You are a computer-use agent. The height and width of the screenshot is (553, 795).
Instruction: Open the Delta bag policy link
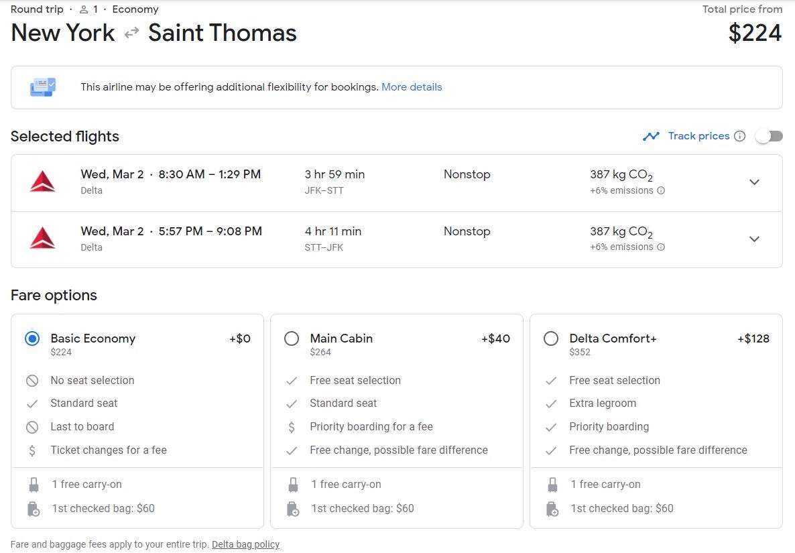[245, 544]
